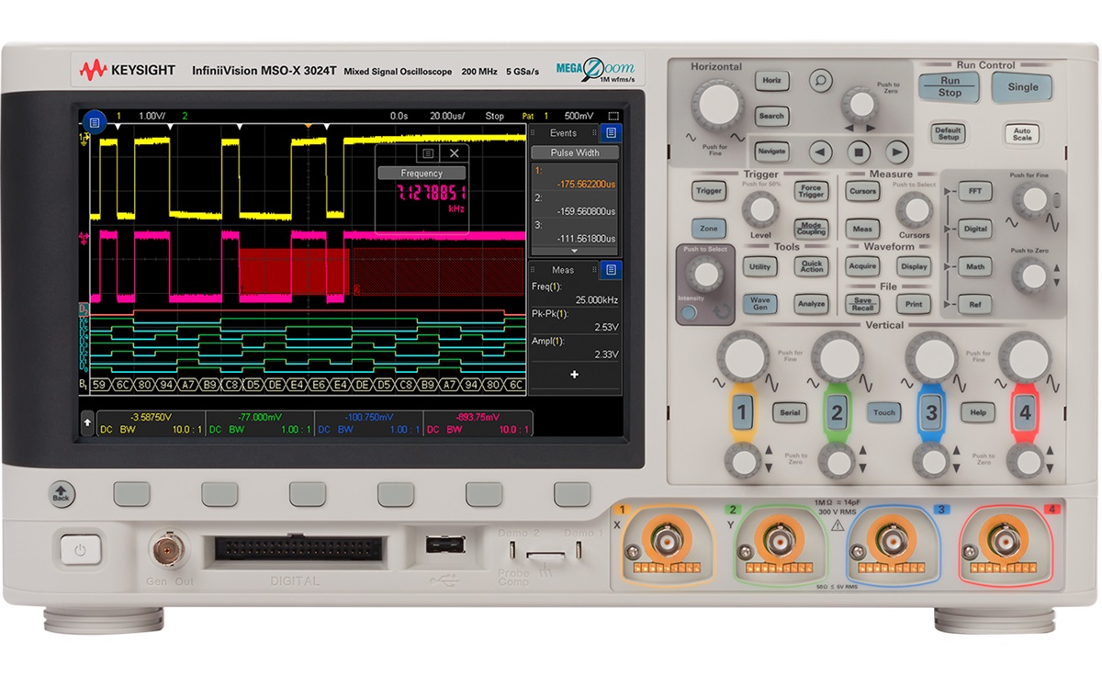Image resolution: width=1102 pixels, height=675 pixels.
Task: Open the Display menu key
Action: (913, 266)
